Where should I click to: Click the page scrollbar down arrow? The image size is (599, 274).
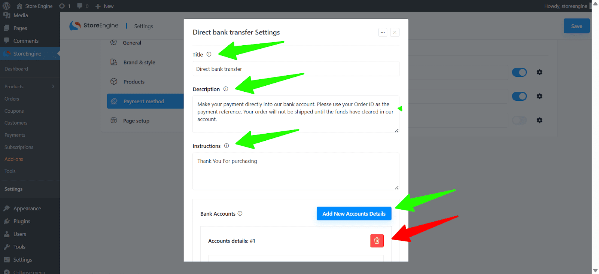[595, 270]
